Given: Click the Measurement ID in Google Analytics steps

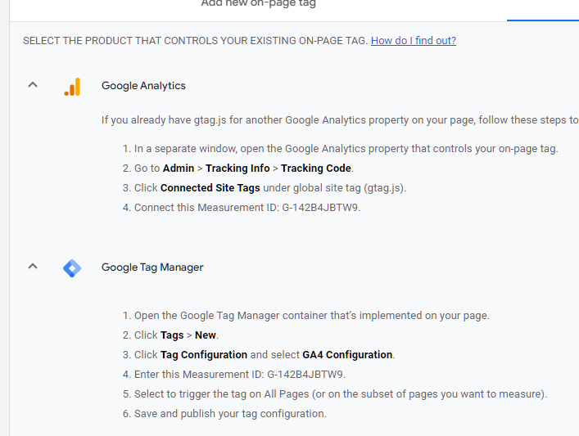Looking at the screenshot, I should 314,208.
